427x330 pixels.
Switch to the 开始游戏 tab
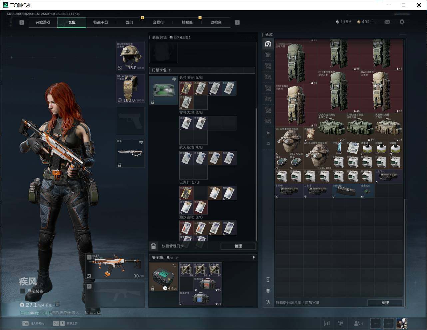[43, 22]
